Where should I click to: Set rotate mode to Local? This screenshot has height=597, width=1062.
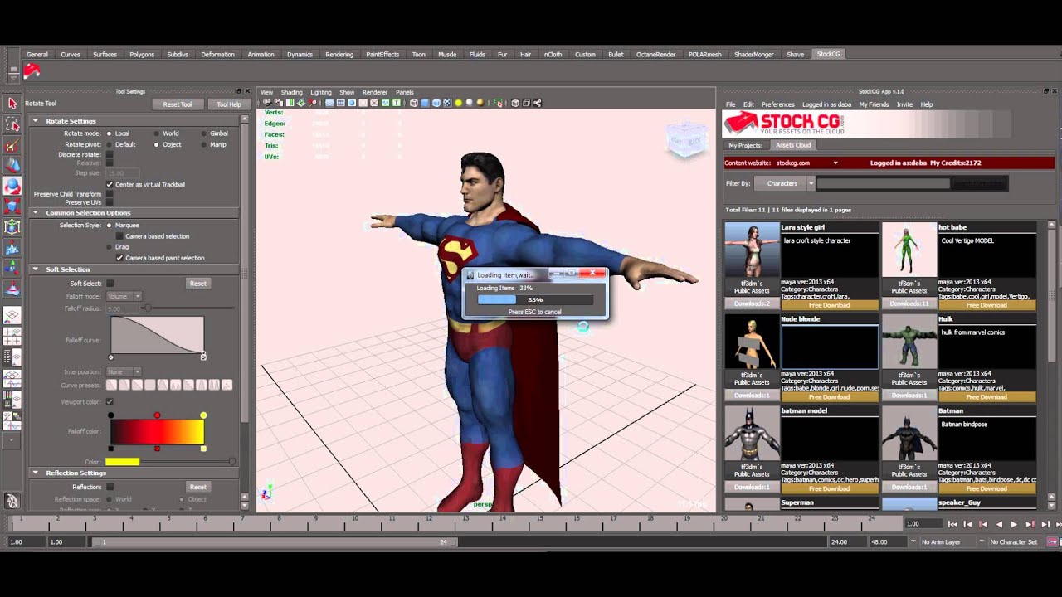point(109,133)
